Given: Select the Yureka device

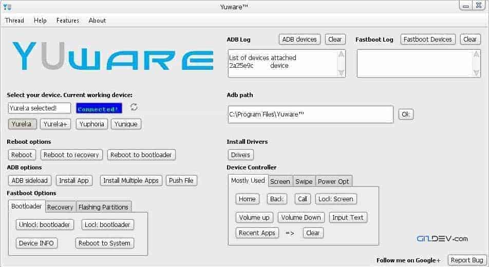Looking at the screenshot, I should coord(22,124).
